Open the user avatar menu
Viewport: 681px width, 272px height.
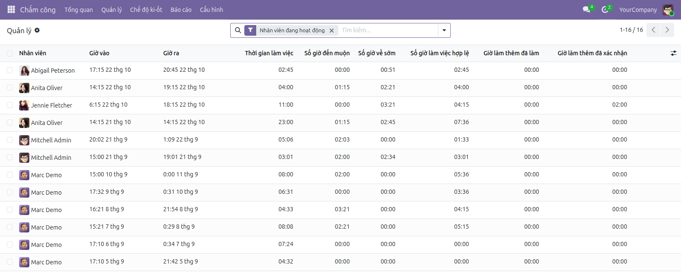668,9
